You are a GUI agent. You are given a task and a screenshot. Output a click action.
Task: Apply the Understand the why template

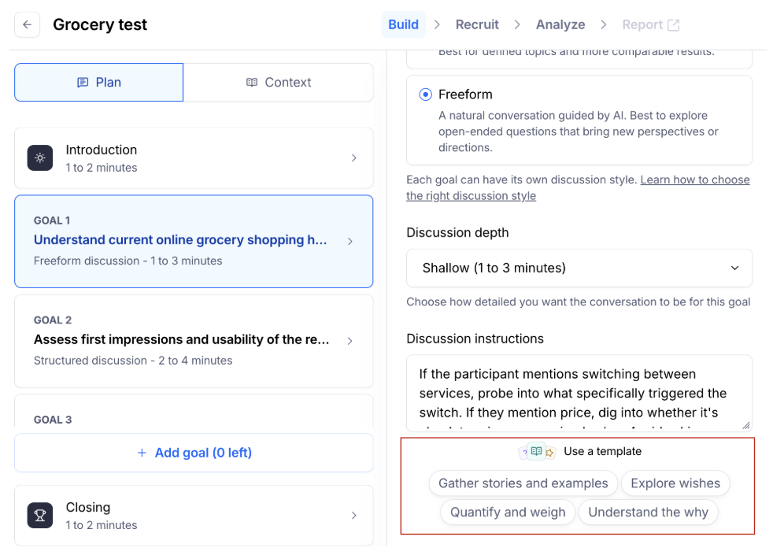(x=648, y=513)
